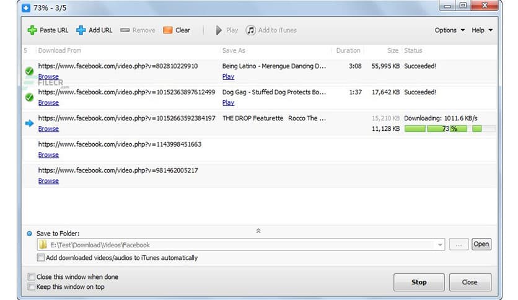Click the folder icon in path field
518x300 pixels.
coord(43,245)
